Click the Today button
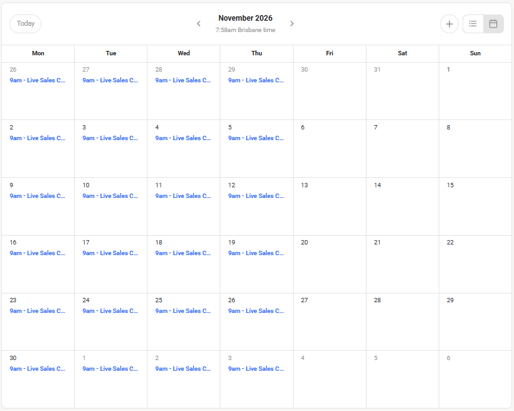The width and height of the screenshot is (514, 411). point(26,24)
